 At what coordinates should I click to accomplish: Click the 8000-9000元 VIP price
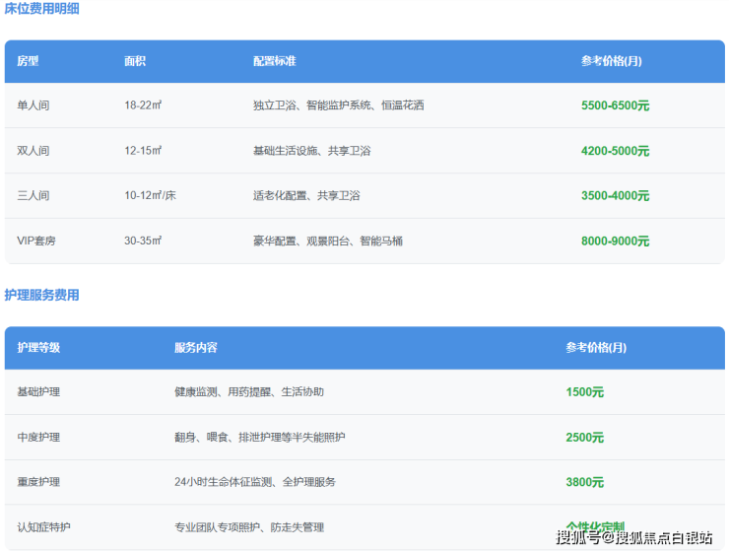[615, 241]
